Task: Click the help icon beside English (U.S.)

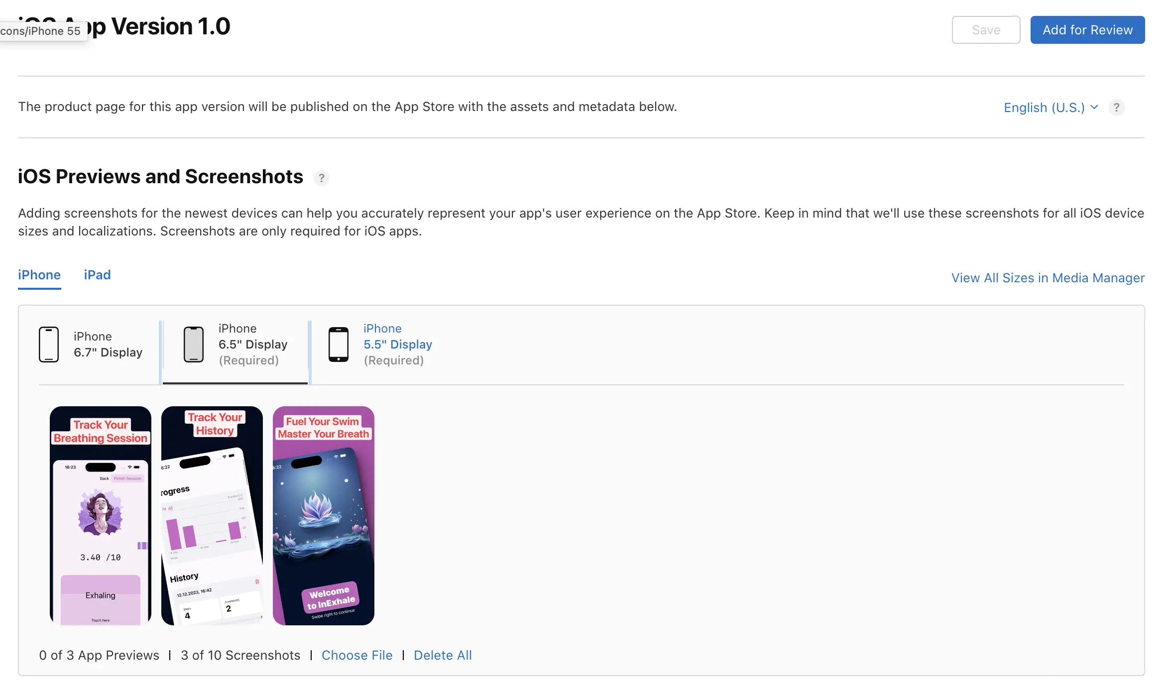Action: coord(1116,108)
